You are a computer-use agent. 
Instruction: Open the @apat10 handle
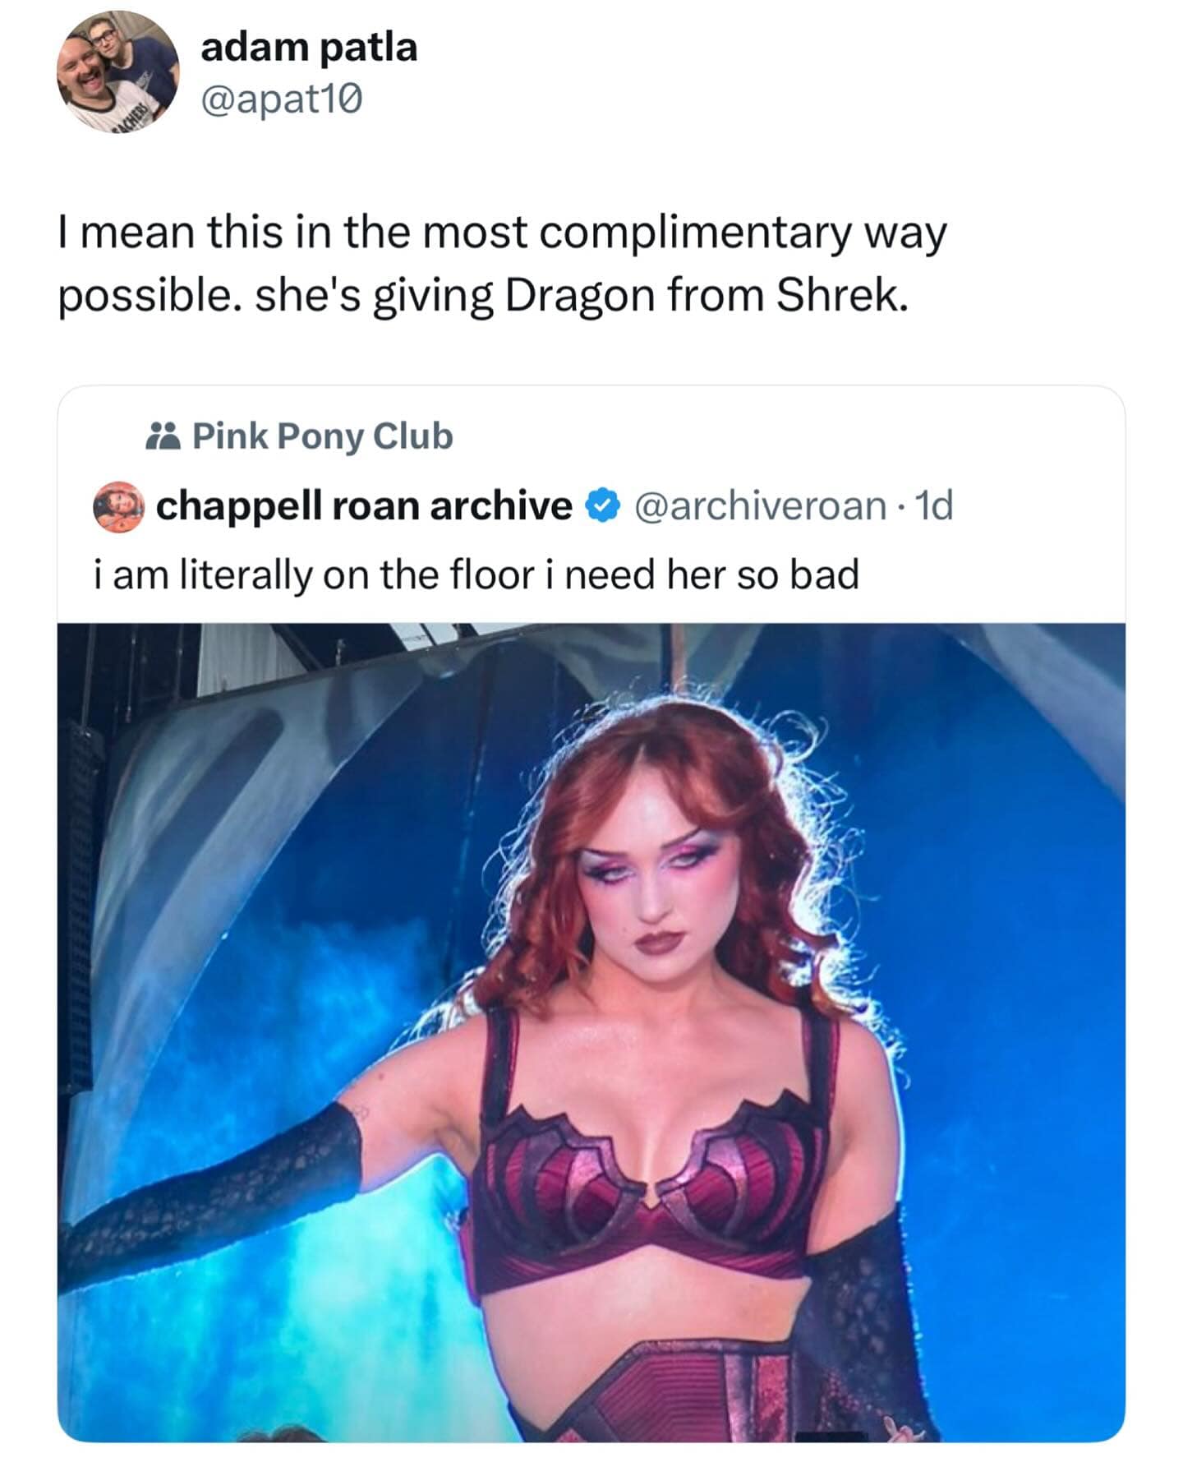pyautogui.click(x=281, y=101)
